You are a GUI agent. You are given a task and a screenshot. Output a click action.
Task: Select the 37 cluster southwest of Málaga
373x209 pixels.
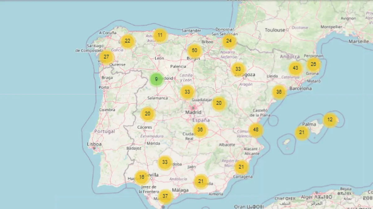(165, 196)
